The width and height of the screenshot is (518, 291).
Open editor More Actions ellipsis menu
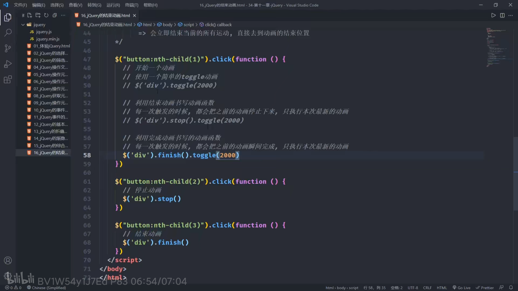pos(510,15)
